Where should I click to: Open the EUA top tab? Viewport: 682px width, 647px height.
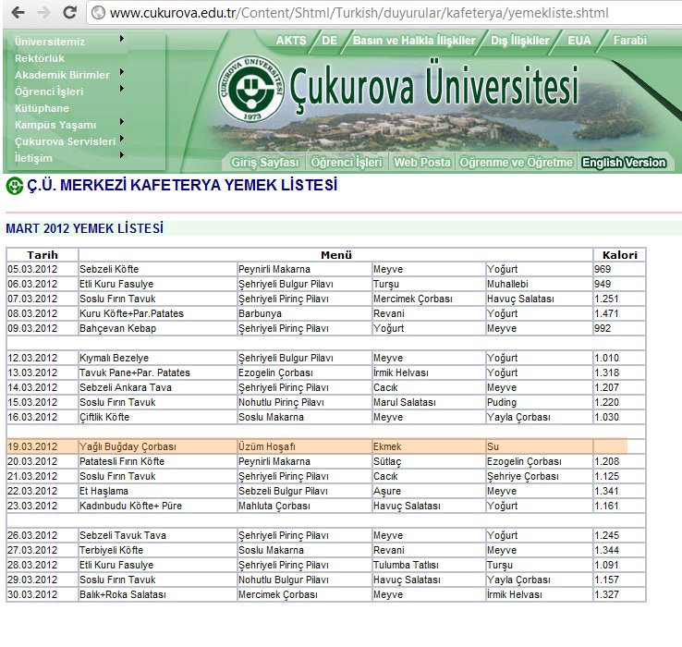tap(578, 41)
